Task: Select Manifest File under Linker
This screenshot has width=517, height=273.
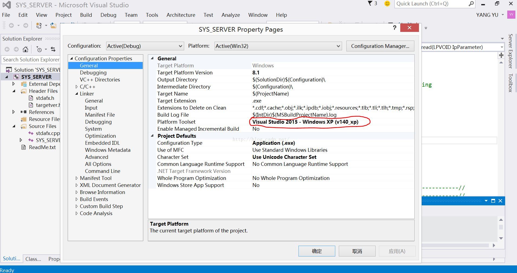Action: click(100, 115)
